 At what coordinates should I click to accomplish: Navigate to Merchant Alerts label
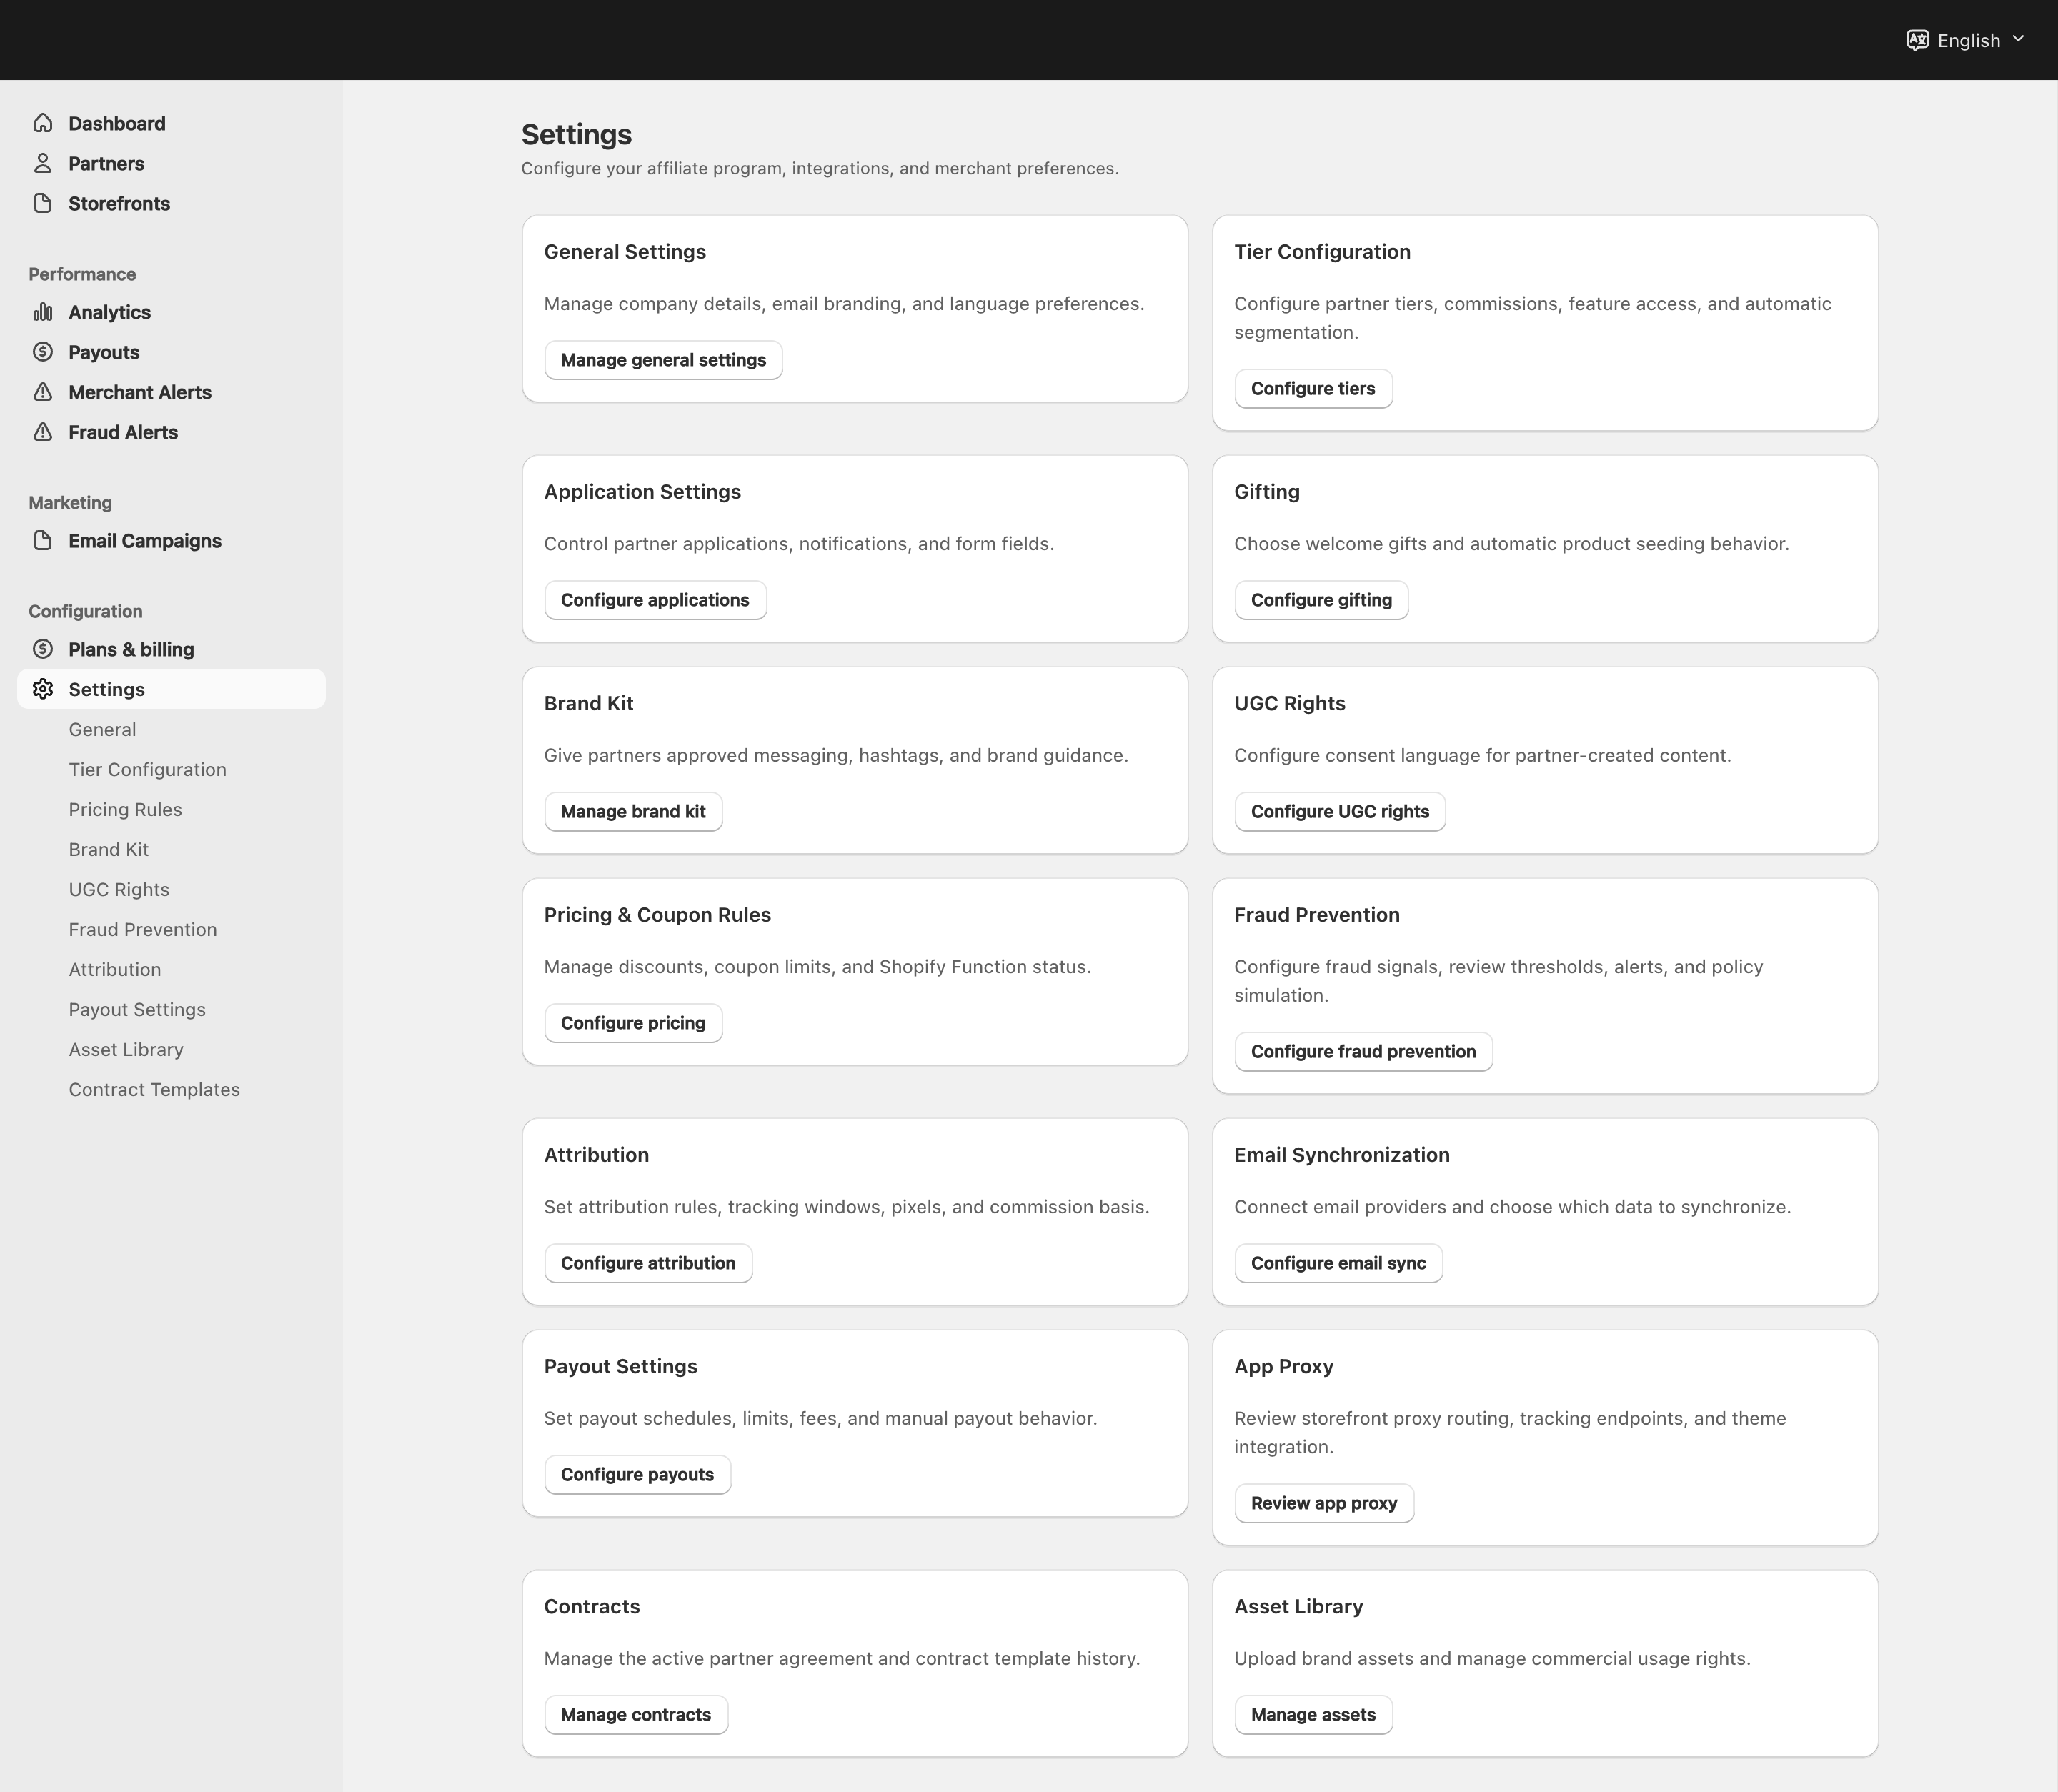[140, 392]
